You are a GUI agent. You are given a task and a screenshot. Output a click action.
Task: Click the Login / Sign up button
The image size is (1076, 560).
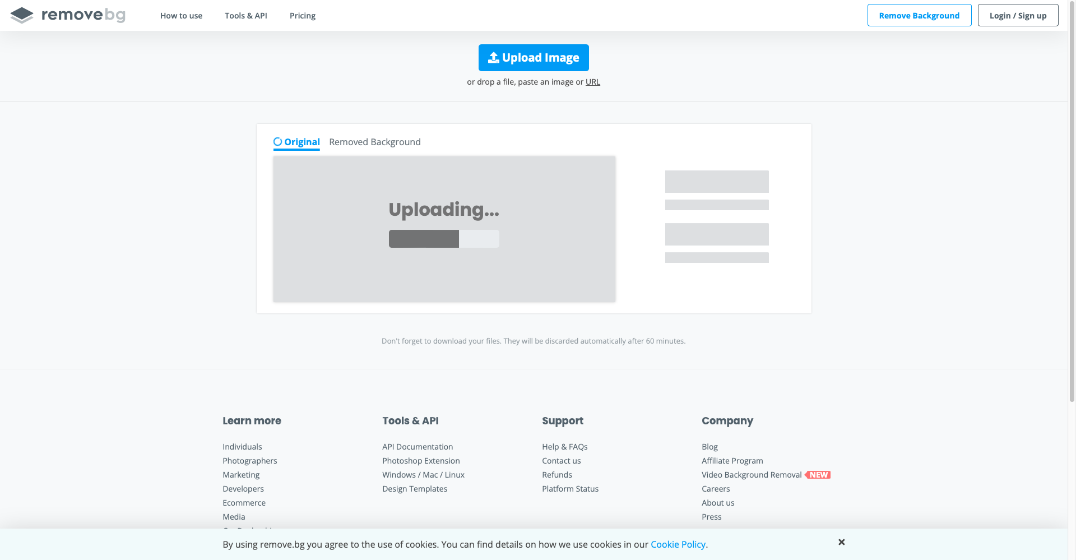[1018, 15]
